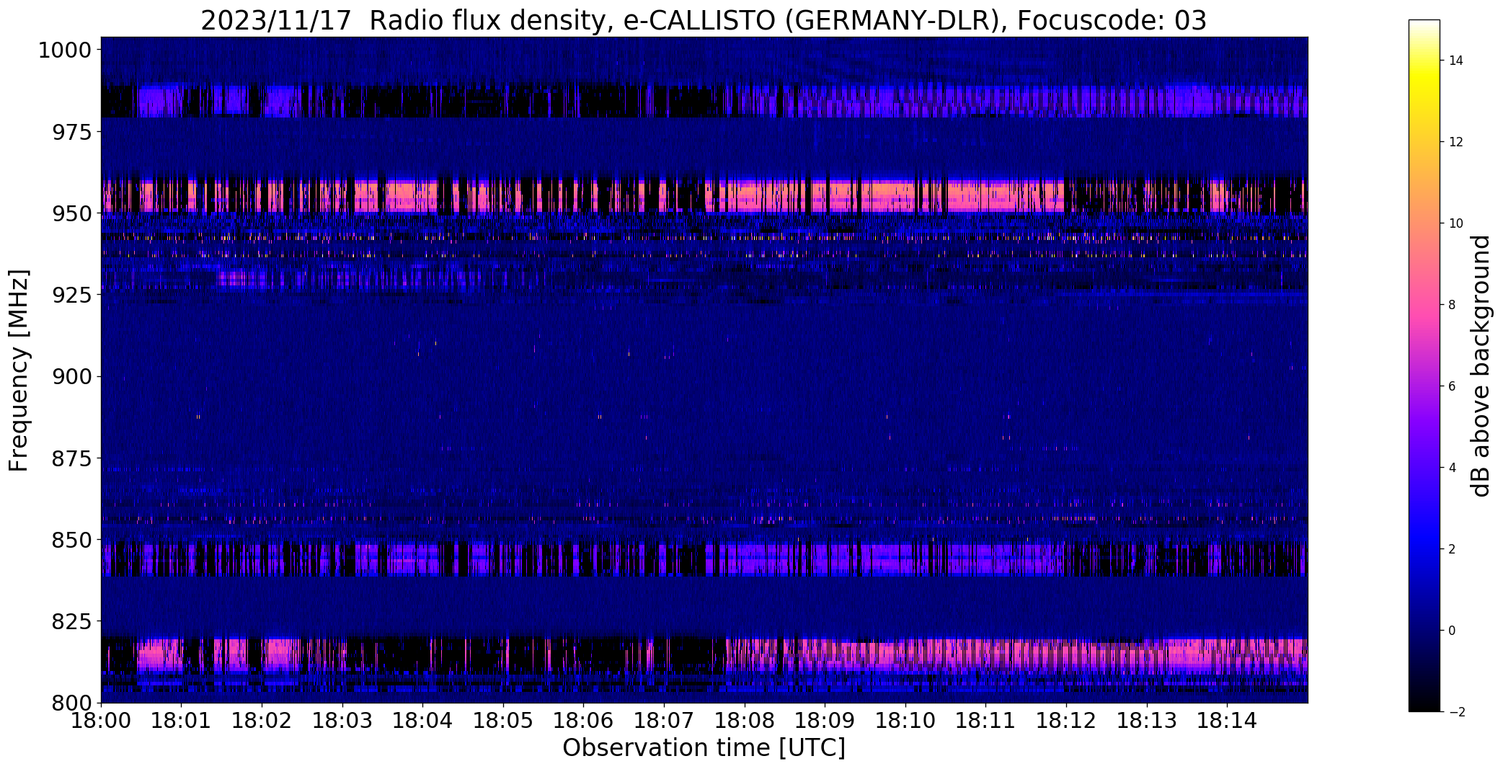
Task: Click the 1000 MHz frequency tick label
Action: tap(65, 50)
